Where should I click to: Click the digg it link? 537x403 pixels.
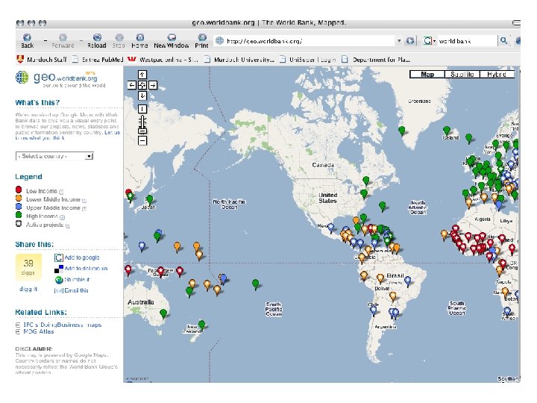click(28, 290)
